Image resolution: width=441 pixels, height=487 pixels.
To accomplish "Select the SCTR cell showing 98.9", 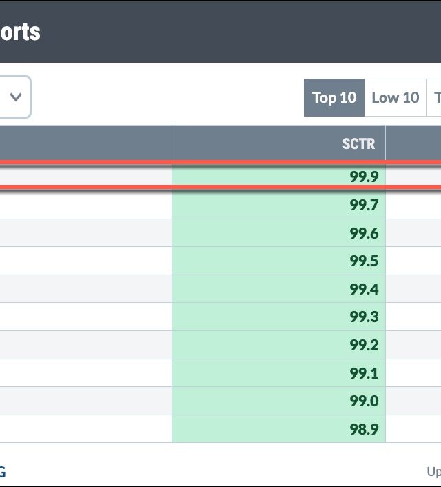I will [364, 429].
